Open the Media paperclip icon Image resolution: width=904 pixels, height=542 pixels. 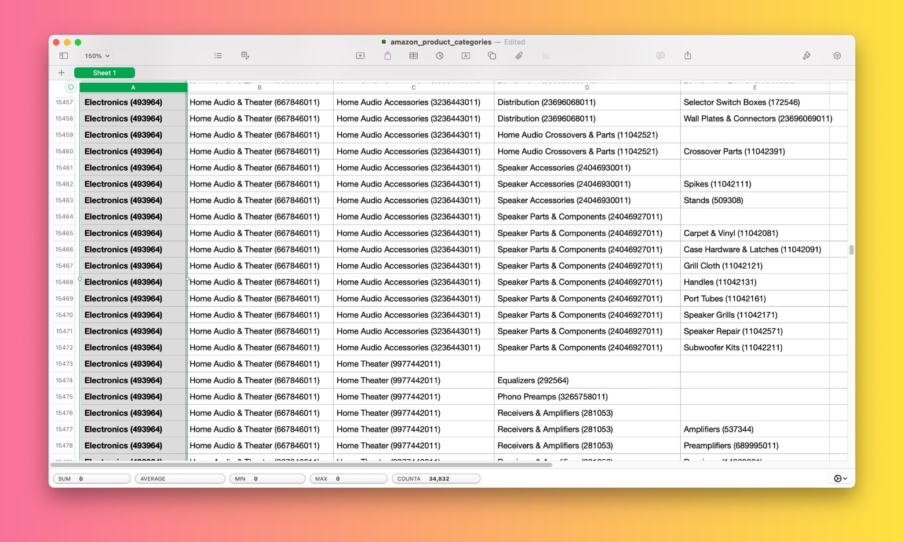(x=519, y=56)
